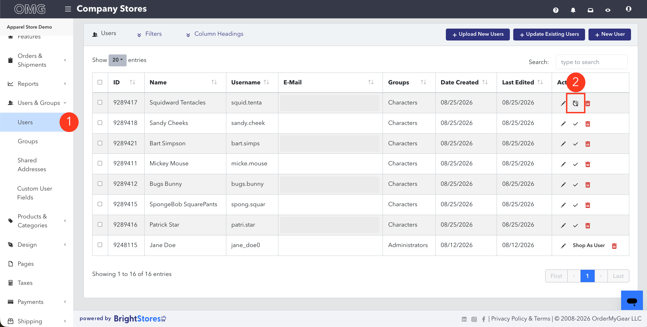Screen dimensions: 647x327
Task: Open the Show 20 entries dropdown
Action: coord(117,60)
